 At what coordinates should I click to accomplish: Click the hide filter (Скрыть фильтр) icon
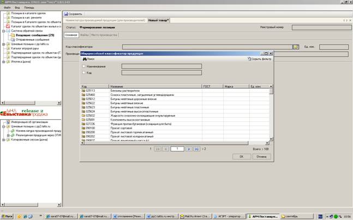click(x=249, y=59)
